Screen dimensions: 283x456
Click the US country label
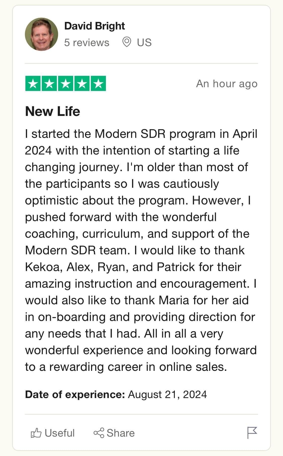[x=144, y=43]
